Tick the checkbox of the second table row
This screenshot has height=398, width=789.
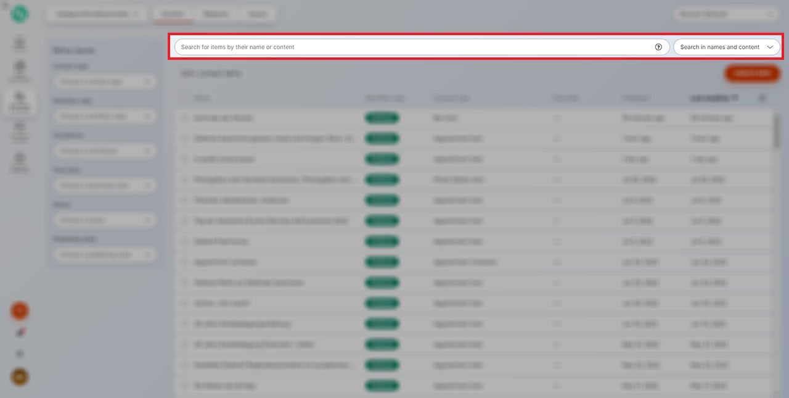pyautogui.click(x=184, y=139)
